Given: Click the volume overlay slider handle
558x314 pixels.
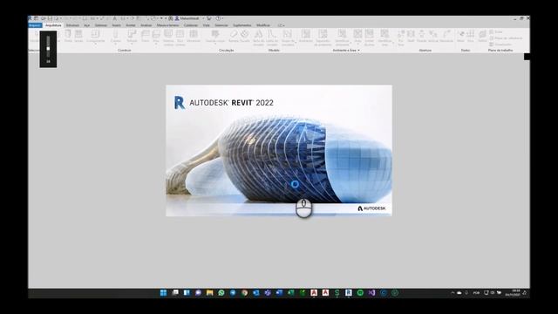Looking at the screenshot, I should tap(48, 49).
